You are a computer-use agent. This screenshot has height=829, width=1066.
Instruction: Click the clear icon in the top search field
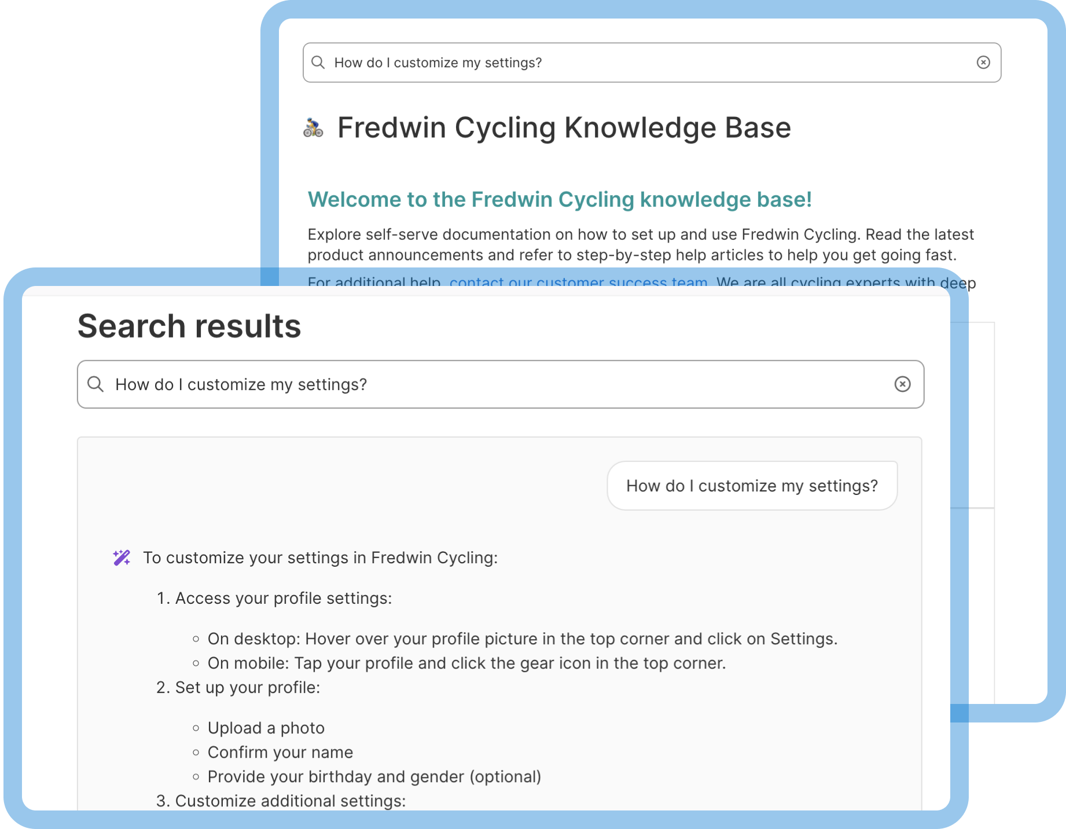pyautogui.click(x=984, y=62)
